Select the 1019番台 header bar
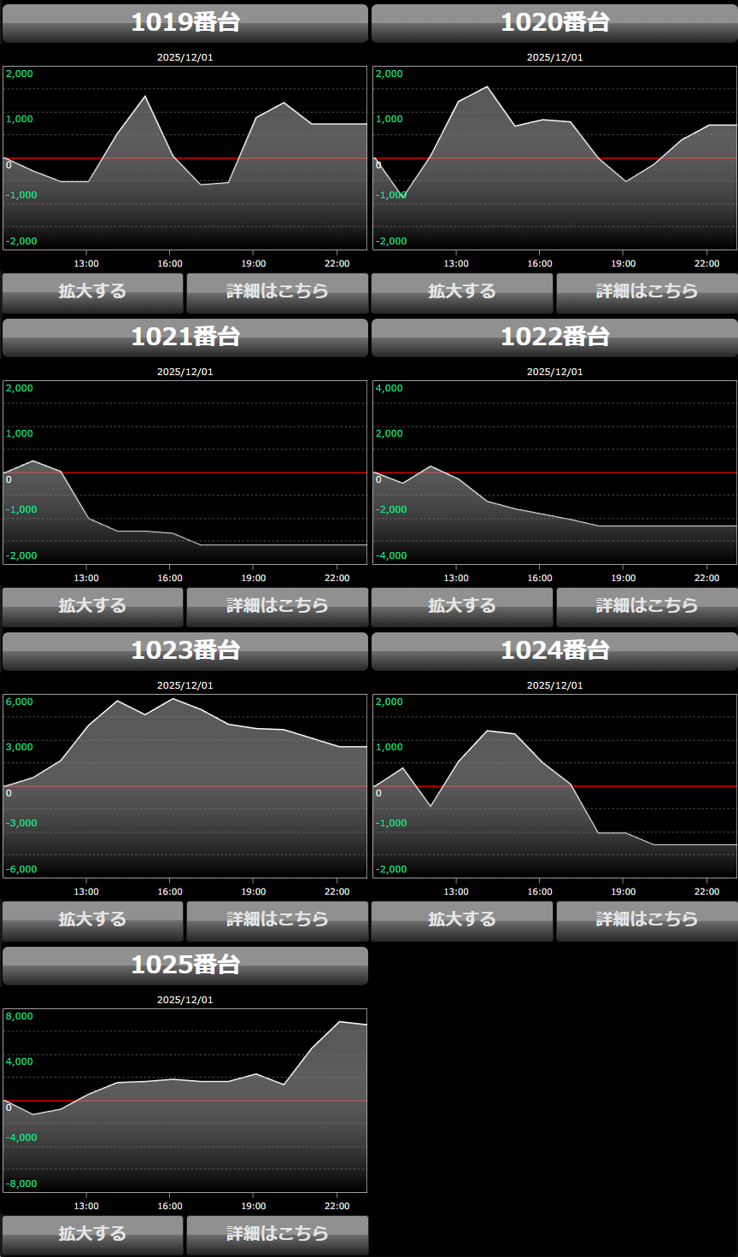The width and height of the screenshot is (738, 1257). coord(185,23)
